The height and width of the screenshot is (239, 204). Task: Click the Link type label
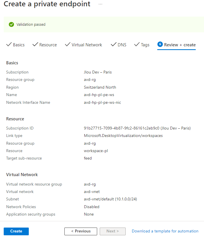tap(14, 136)
